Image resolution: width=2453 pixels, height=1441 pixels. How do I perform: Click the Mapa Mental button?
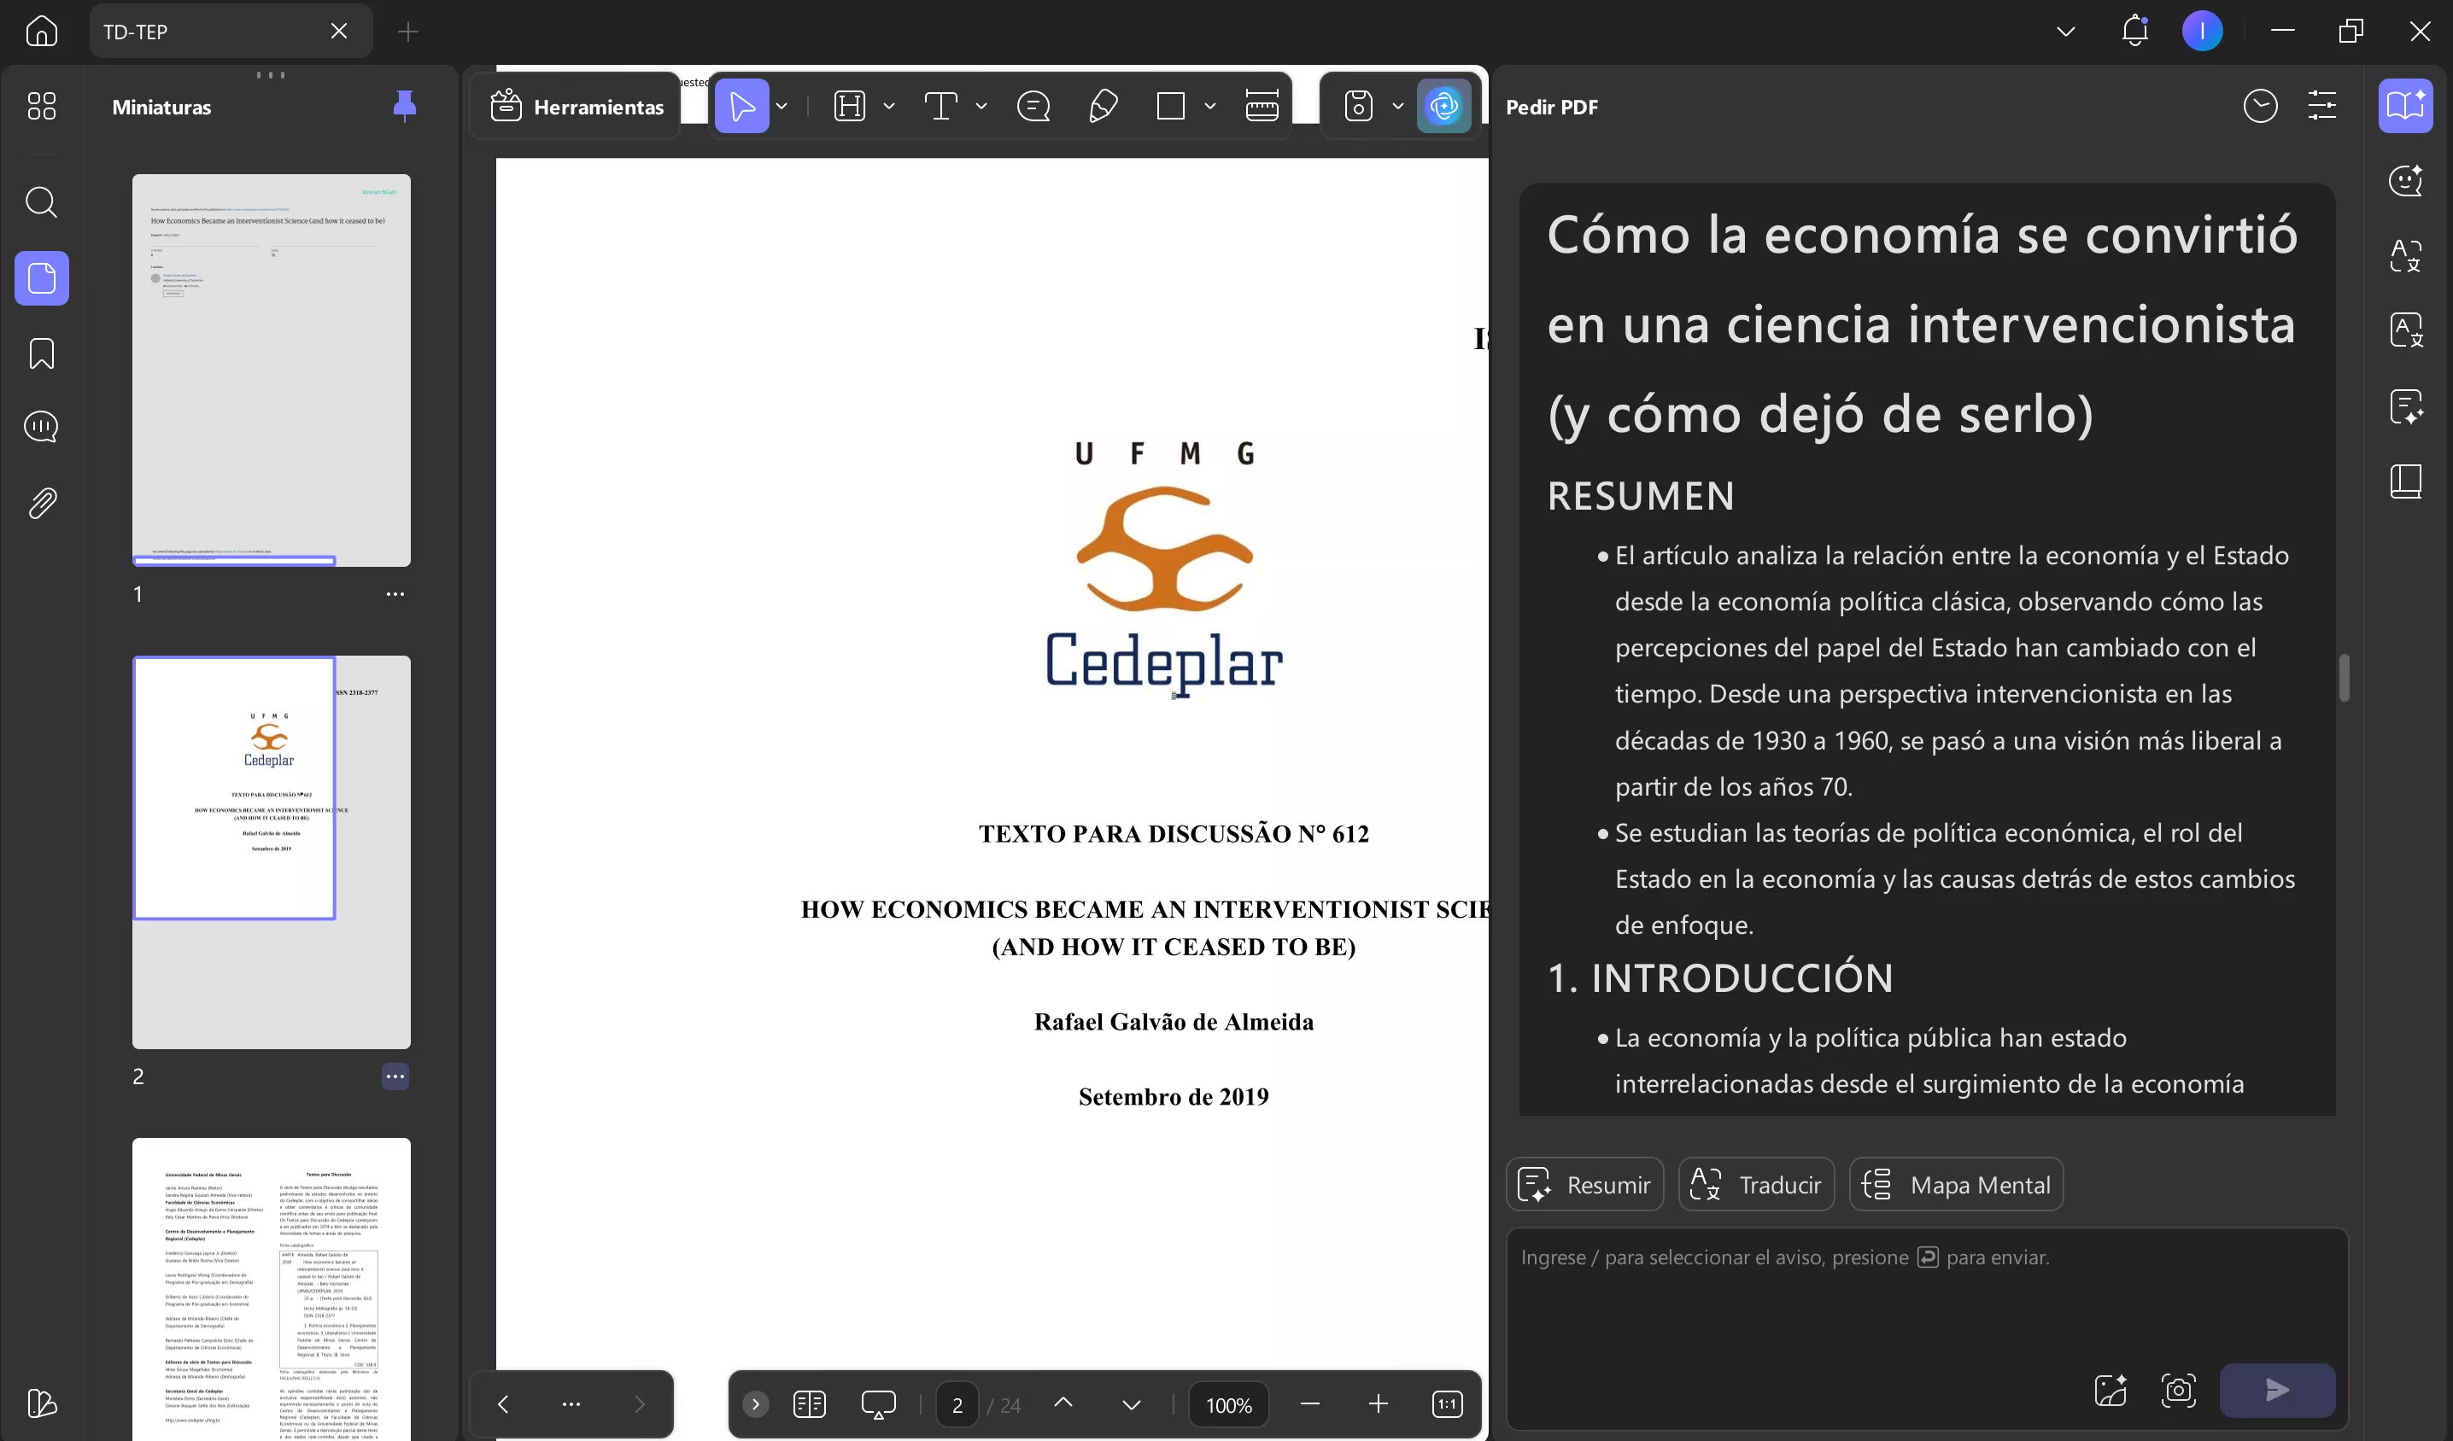pyautogui.click(x=1956, y=1185)
